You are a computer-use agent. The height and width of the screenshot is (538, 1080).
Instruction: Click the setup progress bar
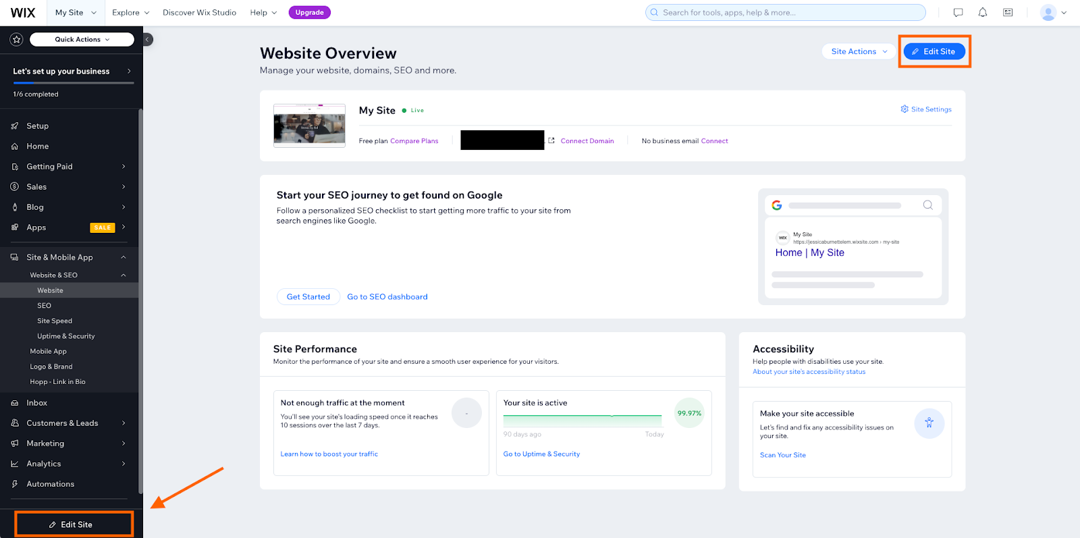[x=73, y=83]
